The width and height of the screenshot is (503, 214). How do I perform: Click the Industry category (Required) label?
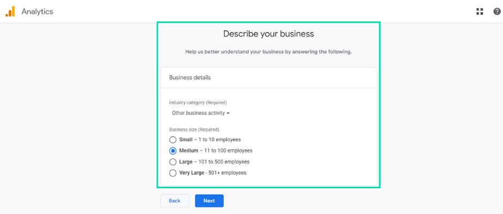click(x=198, y=103)
